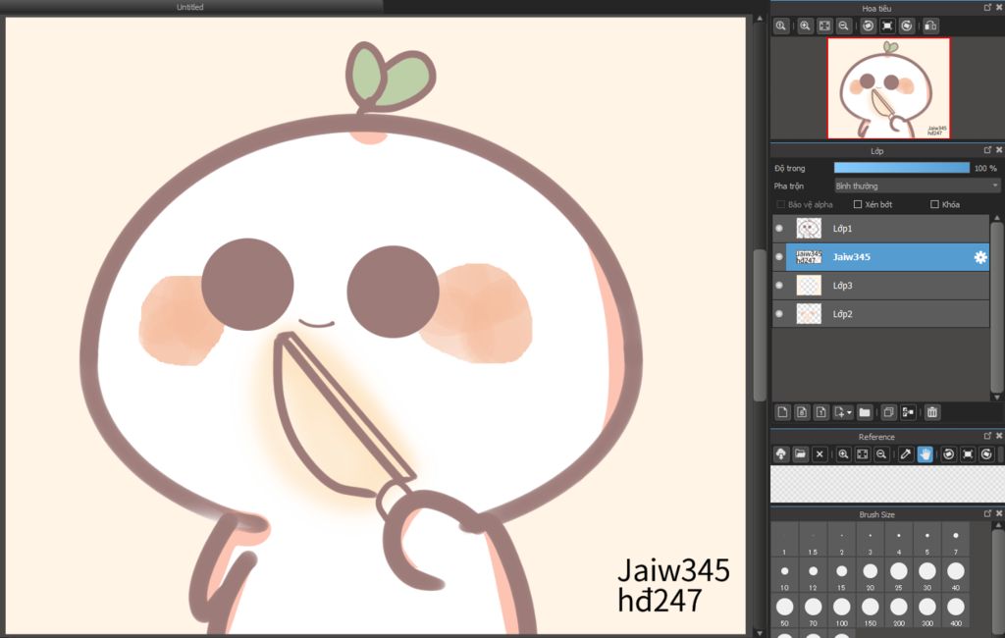This screenshot has width=1005, height=638.
Task: Choose brush size 400
Action: click(956, 611)
